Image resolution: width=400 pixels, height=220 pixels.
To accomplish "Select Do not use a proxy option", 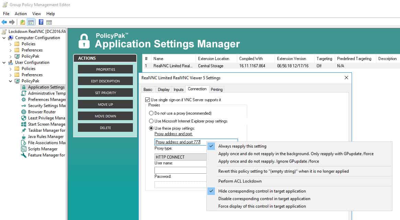I will [x=151, y=113].
